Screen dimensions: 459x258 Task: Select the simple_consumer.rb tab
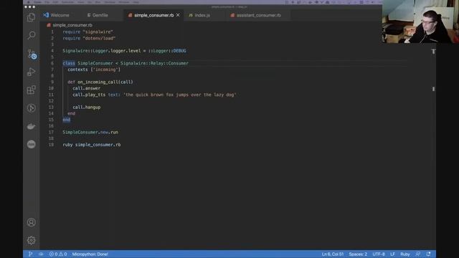tap(153, 15)
